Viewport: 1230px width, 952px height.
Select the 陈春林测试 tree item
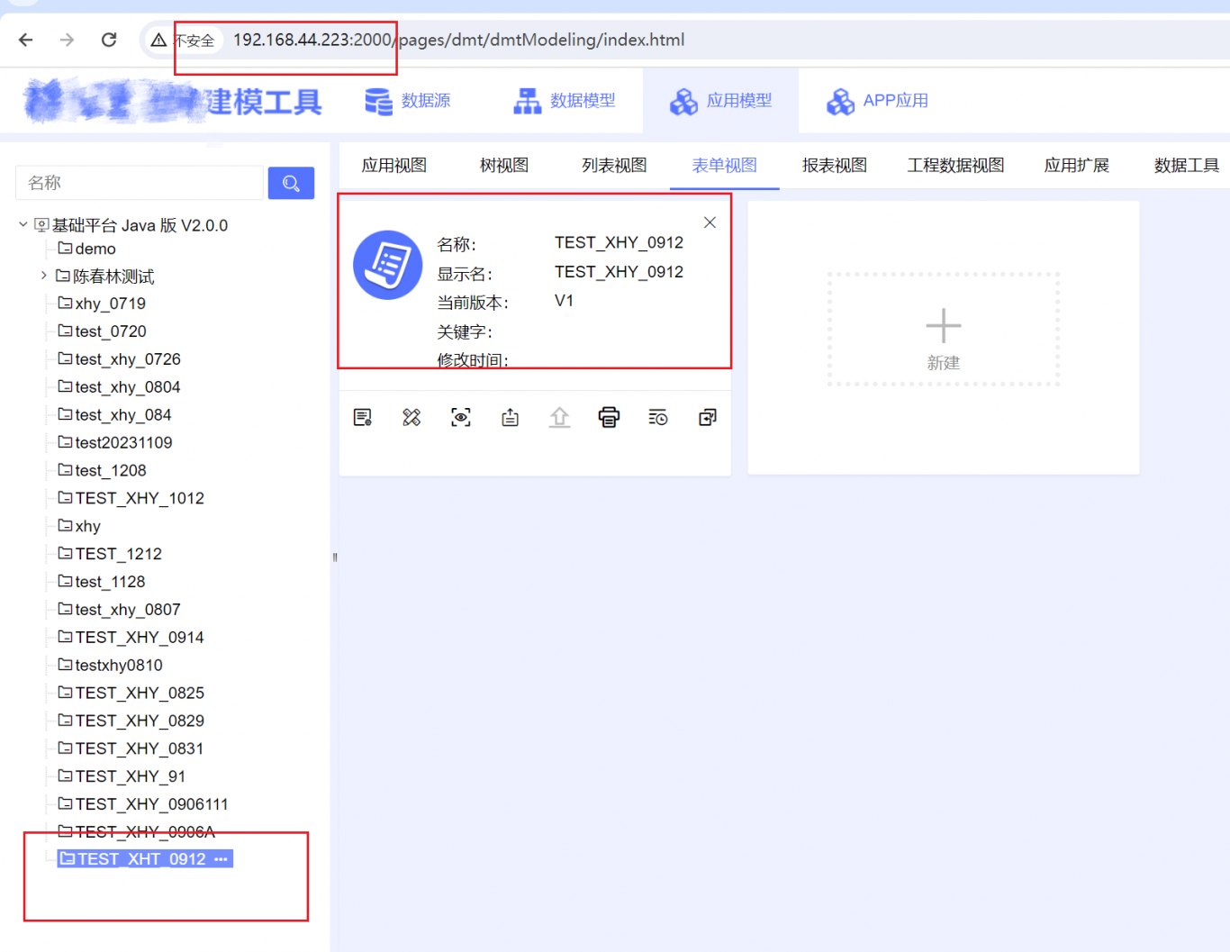(105, 277)
